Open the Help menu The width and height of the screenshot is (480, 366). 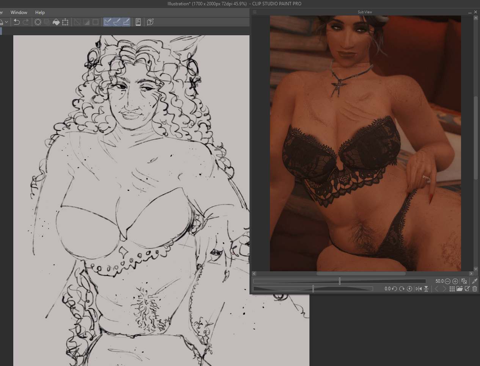tap(40, 13)
